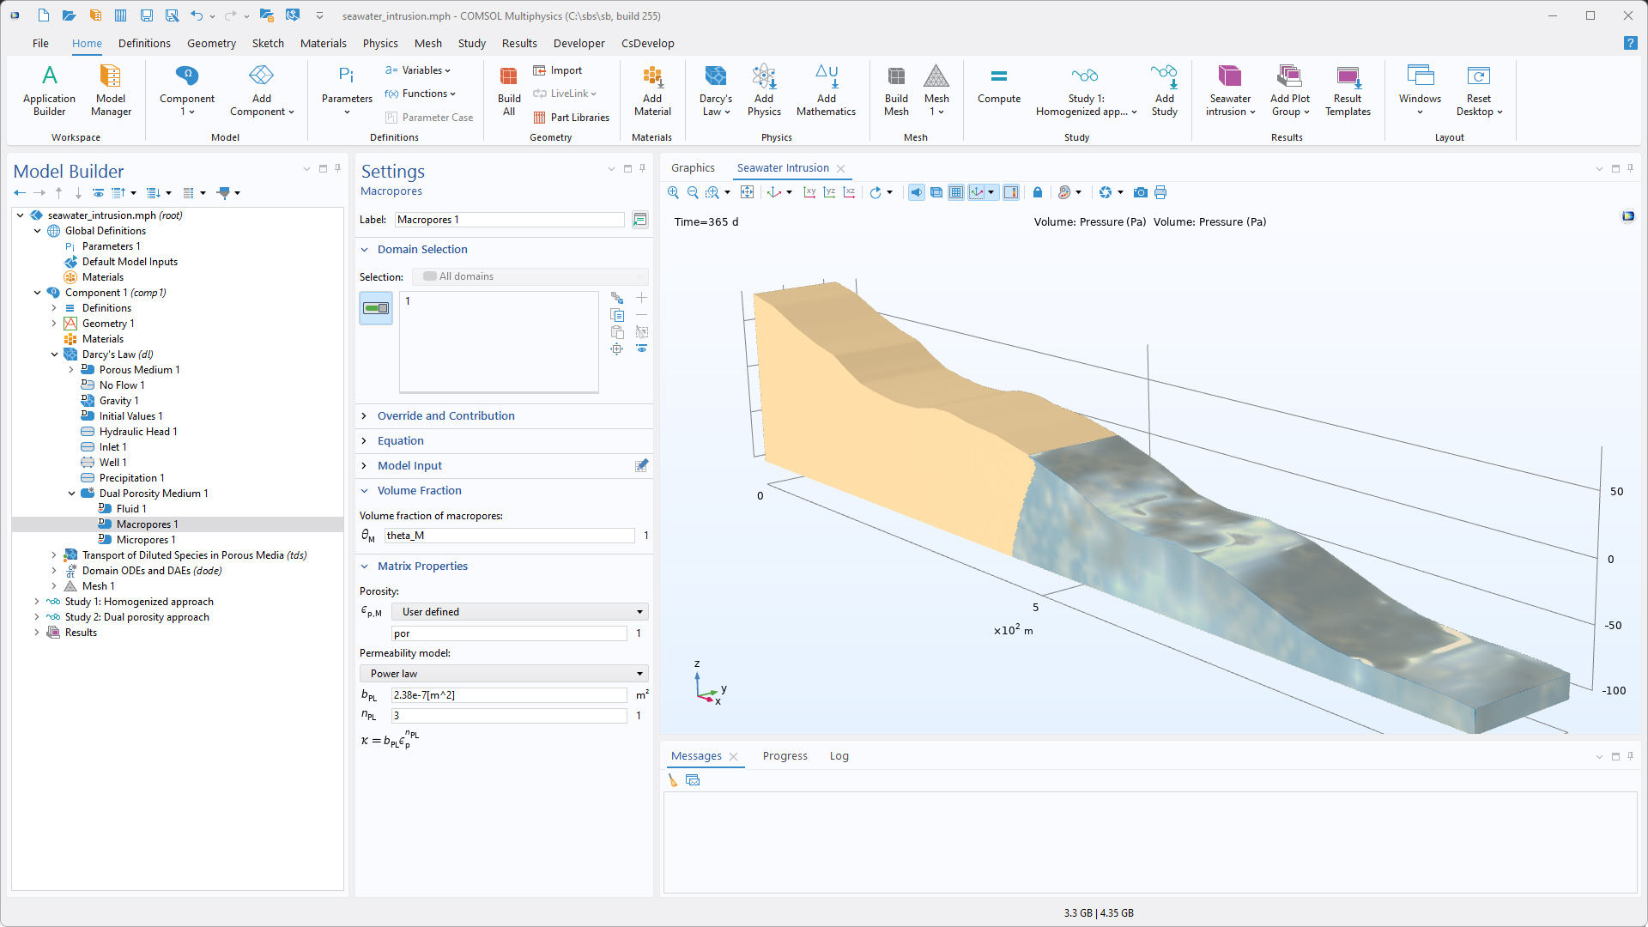Click the Zoom Extents icon
This screenshot has height=927, width=1648.
(x=747, y=192)
